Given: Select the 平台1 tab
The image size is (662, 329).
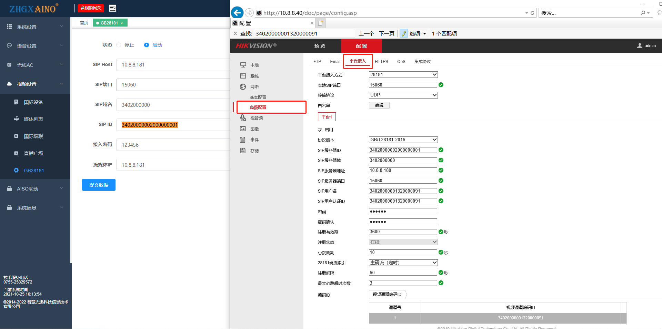Looking at the screenshot, I should (x=327, y=117).
